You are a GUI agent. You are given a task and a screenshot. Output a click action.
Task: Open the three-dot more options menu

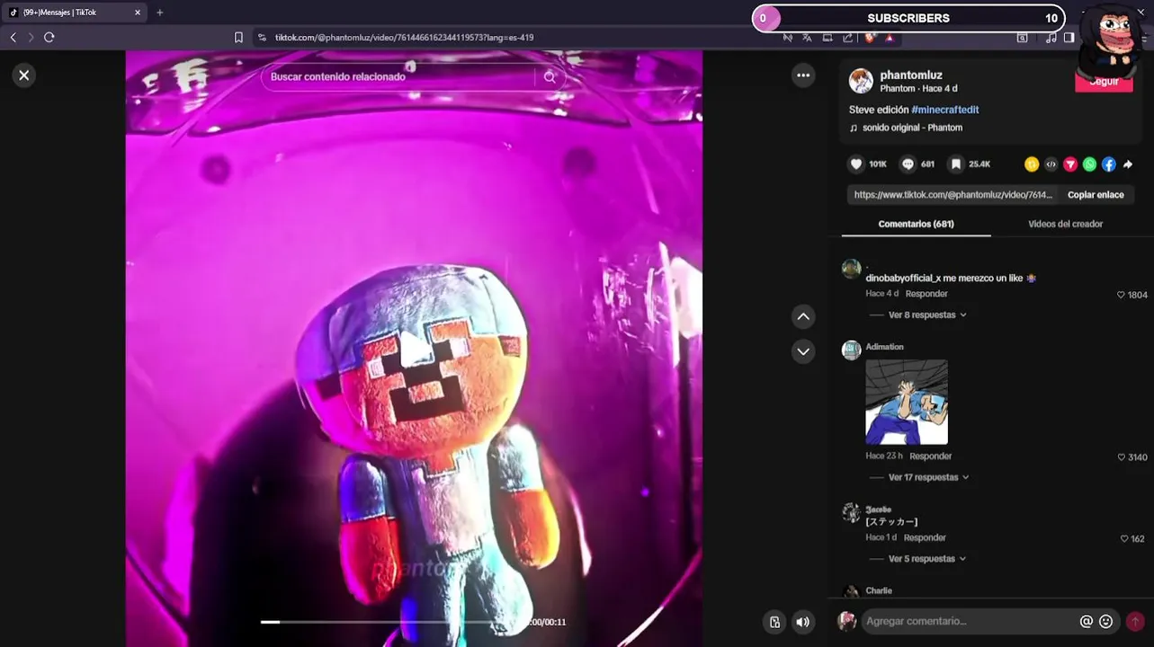(803, 75)
